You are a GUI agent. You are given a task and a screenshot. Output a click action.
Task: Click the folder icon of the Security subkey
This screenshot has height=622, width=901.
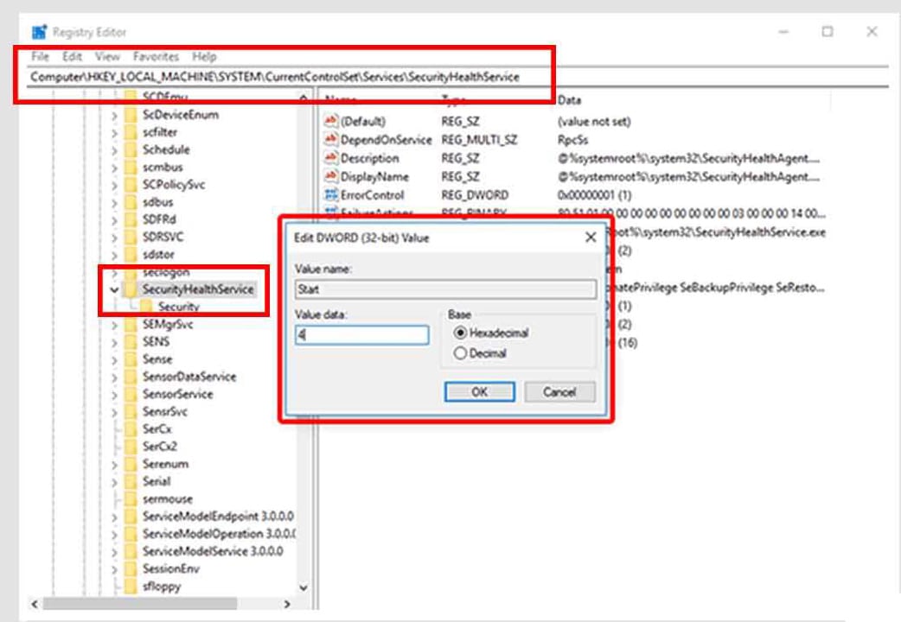[147, 307]
